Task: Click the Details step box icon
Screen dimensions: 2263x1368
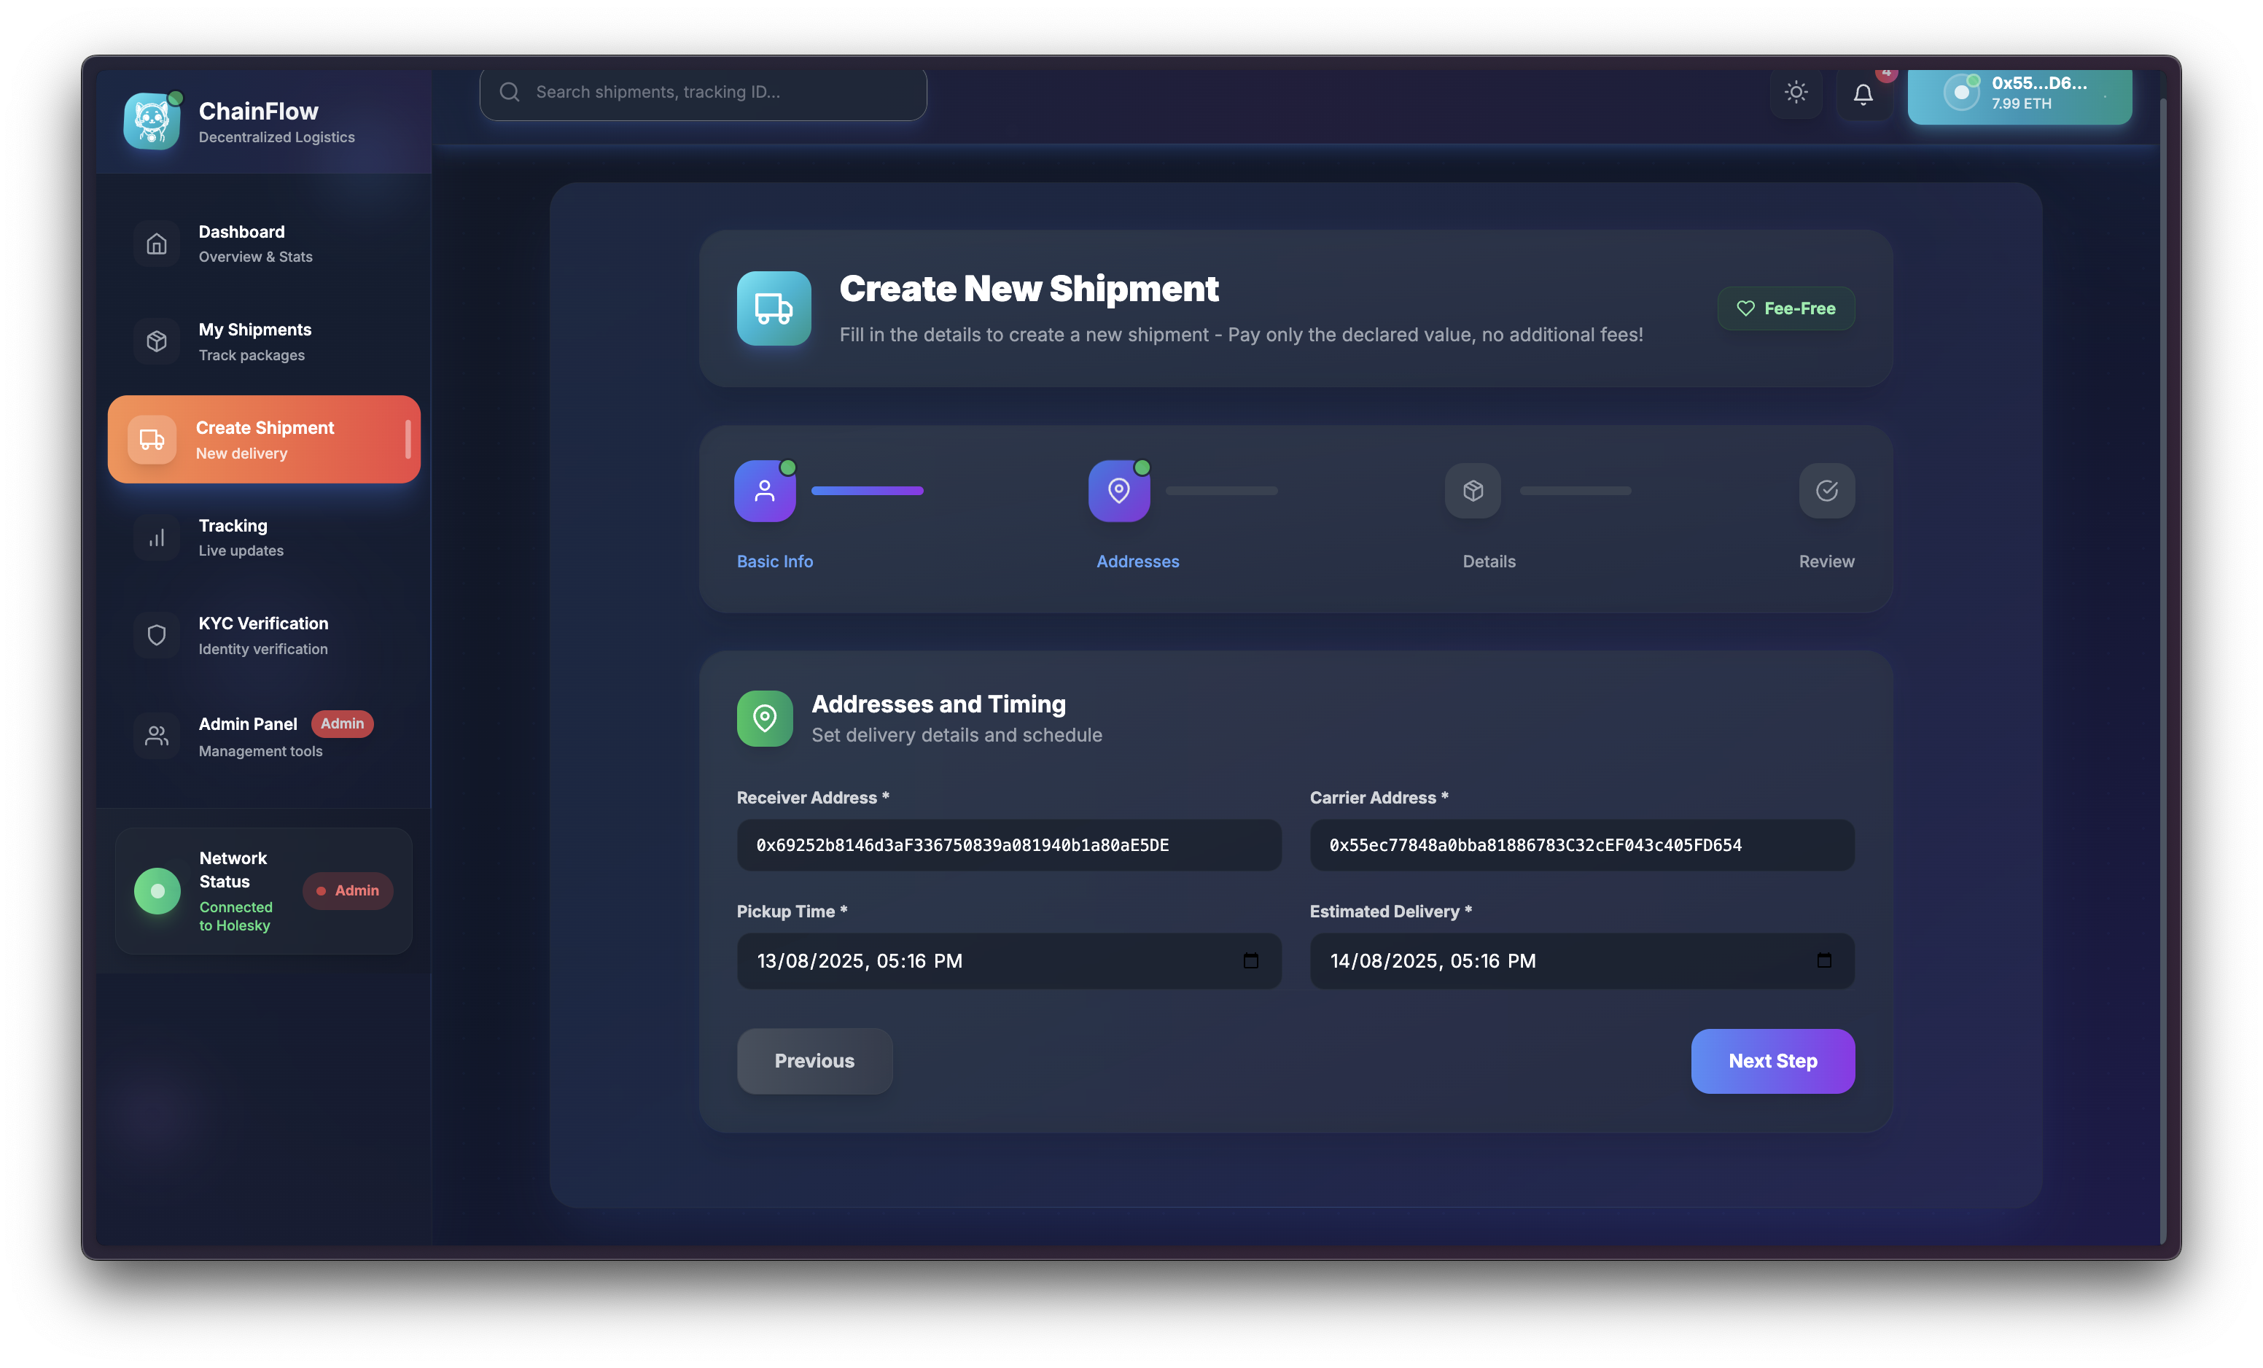Action: click(1472, 491)
